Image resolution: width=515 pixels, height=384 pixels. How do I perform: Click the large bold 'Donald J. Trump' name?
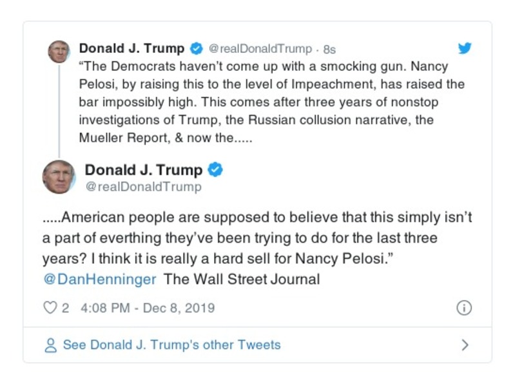pyautogui.click(x=144, y=170)
